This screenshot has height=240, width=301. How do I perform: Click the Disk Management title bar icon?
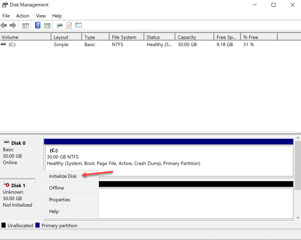(x=5, y=5)
